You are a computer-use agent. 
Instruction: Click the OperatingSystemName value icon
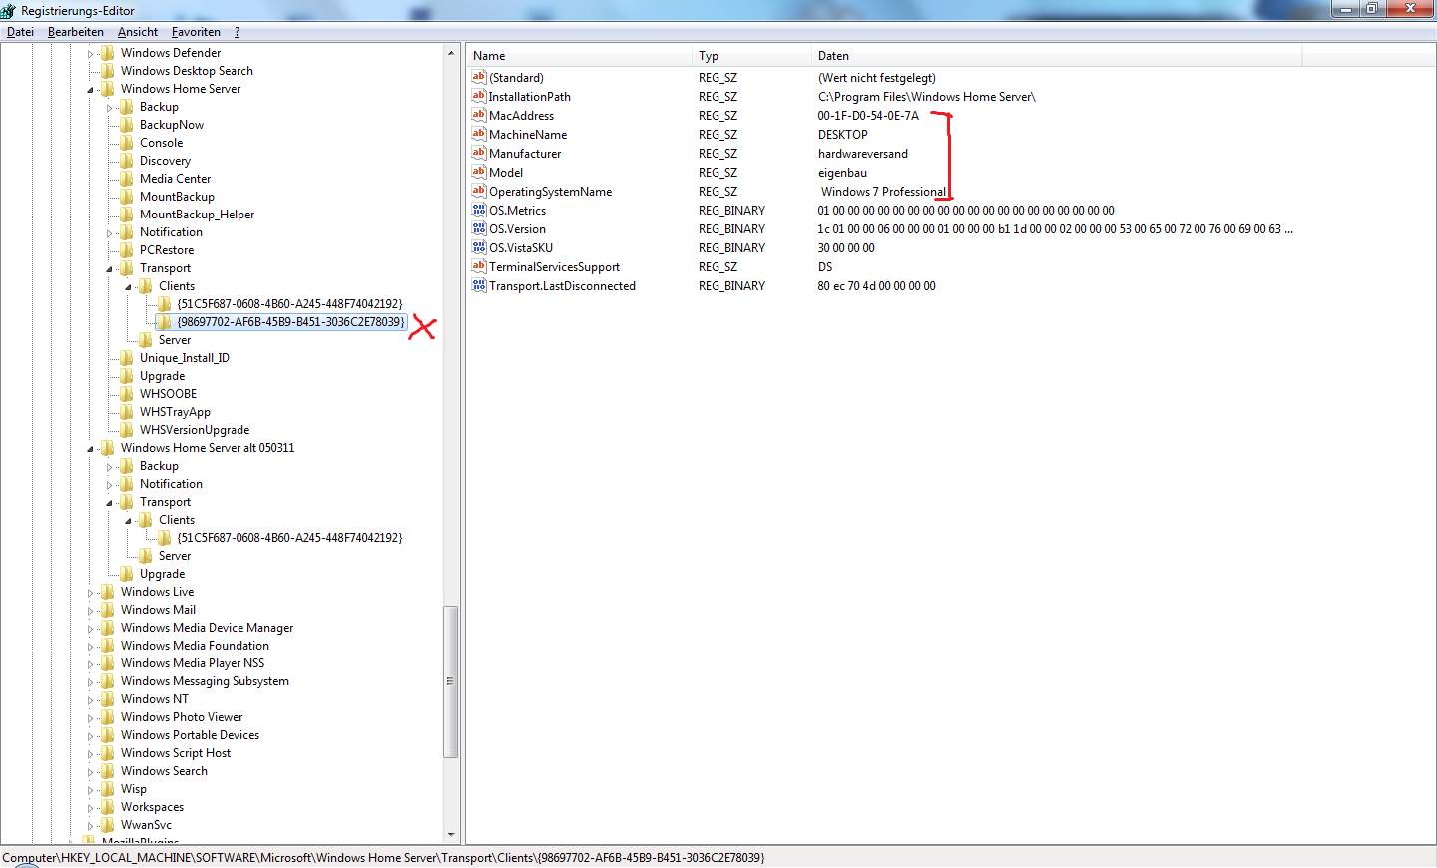point(479,191)
